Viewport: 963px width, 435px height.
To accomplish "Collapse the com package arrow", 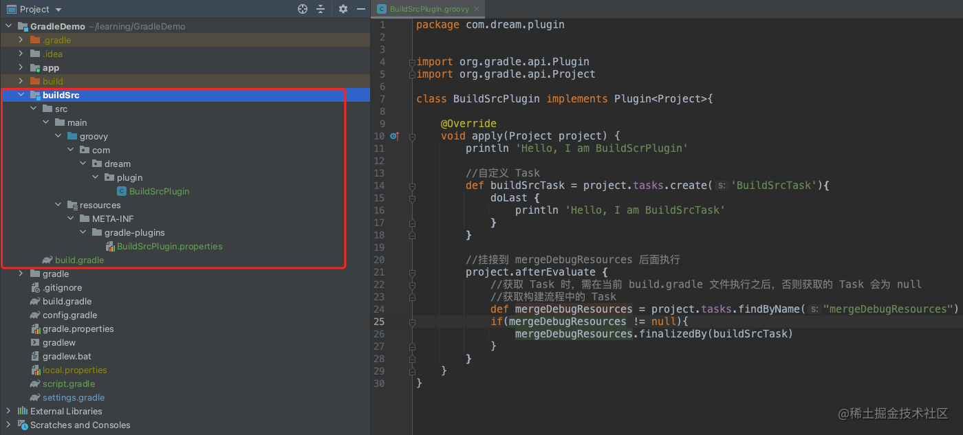I will [x=70, y=150].
